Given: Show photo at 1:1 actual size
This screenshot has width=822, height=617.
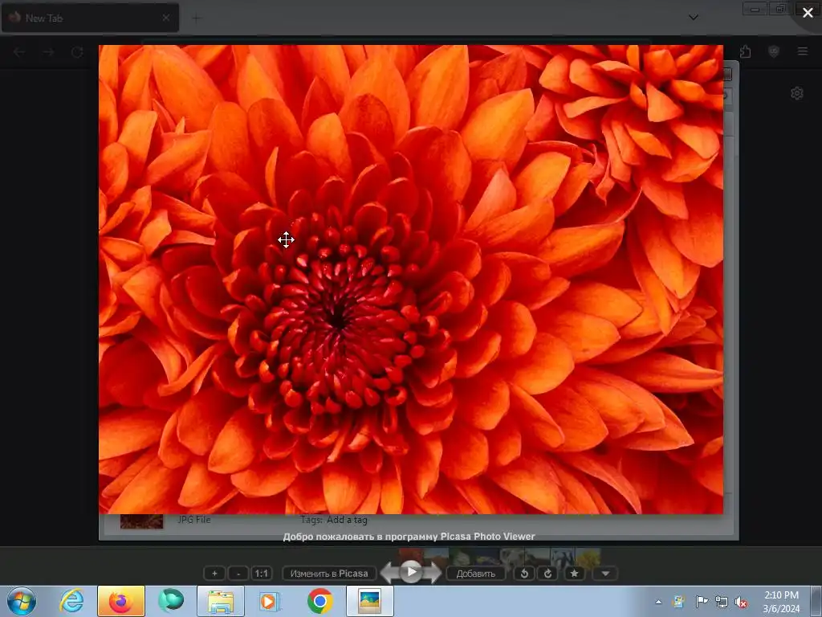Looking at the screenshot, I should [262, 574].
